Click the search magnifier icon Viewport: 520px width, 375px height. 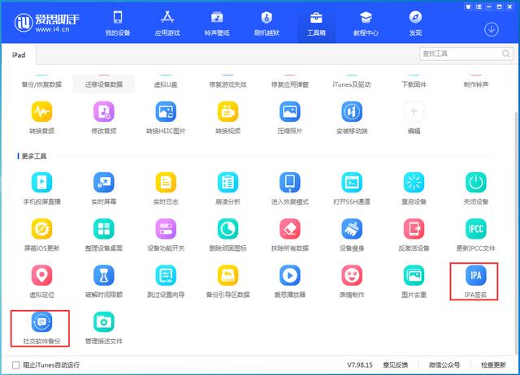(505, 54)
